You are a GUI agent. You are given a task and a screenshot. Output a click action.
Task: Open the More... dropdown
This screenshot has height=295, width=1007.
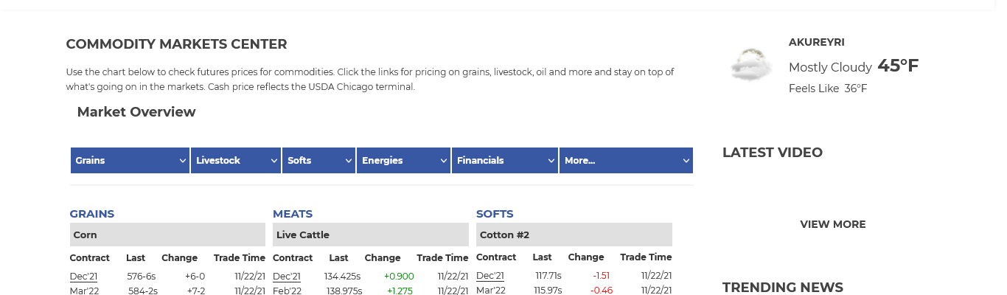click(625, 161)
